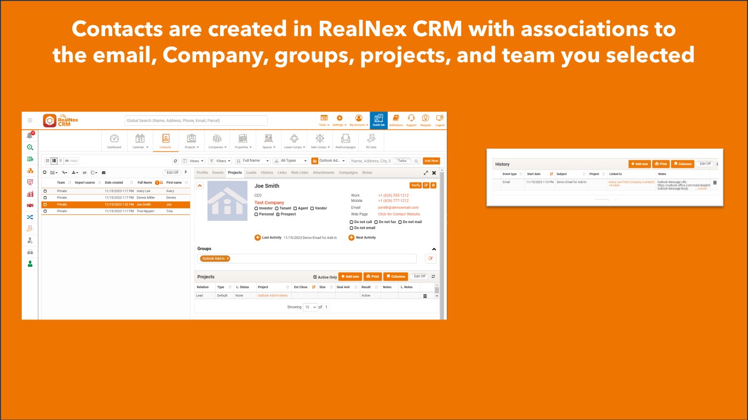Open notifications bell in left sidebar
The width and height of the screenshot is (748, 420).
pyautogui.click(x=30, y=135)
